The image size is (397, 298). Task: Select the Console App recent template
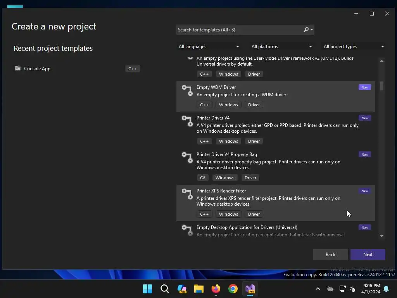pos(78,68)
